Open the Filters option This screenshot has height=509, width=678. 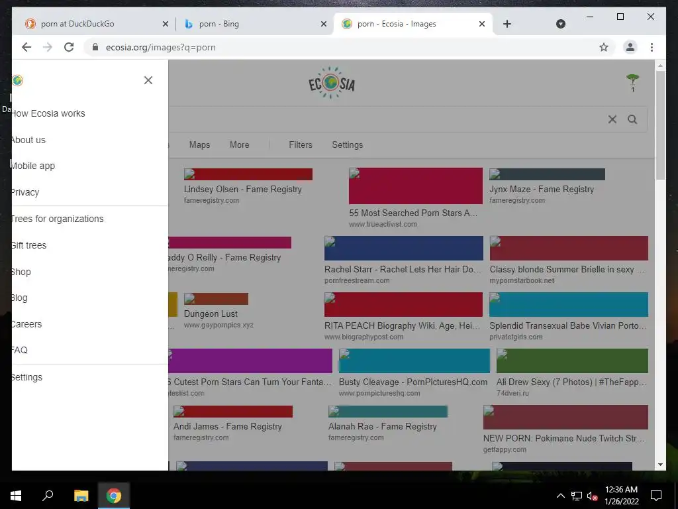point(301,145)
